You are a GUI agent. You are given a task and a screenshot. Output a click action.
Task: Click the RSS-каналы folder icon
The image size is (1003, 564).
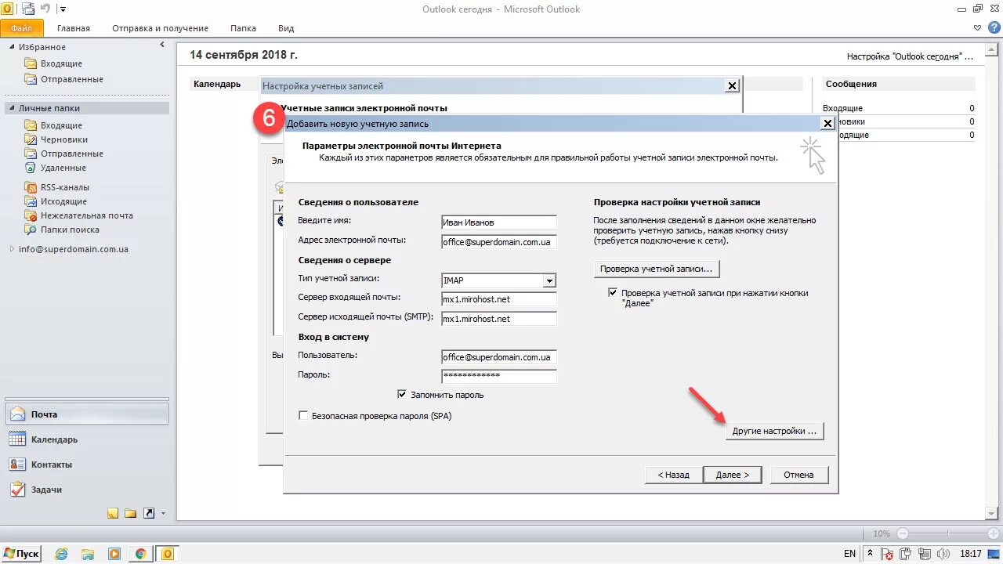pyautogui.click(x=31, y=187)
